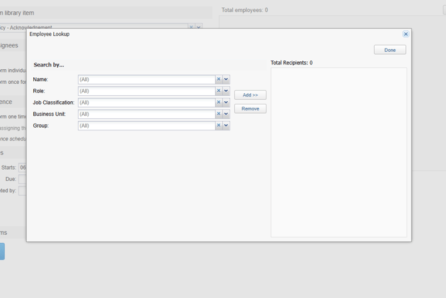446x298 pixels.
Task: Focus the Role search input field
Action: pyautogui.click(x=146, y=91)
